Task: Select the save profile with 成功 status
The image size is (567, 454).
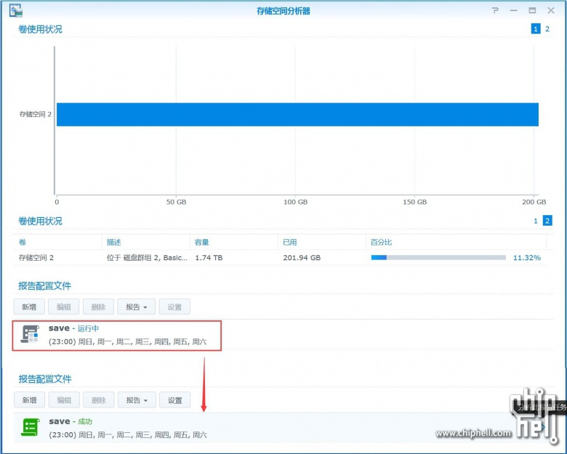Action: [x=282, y=428]
